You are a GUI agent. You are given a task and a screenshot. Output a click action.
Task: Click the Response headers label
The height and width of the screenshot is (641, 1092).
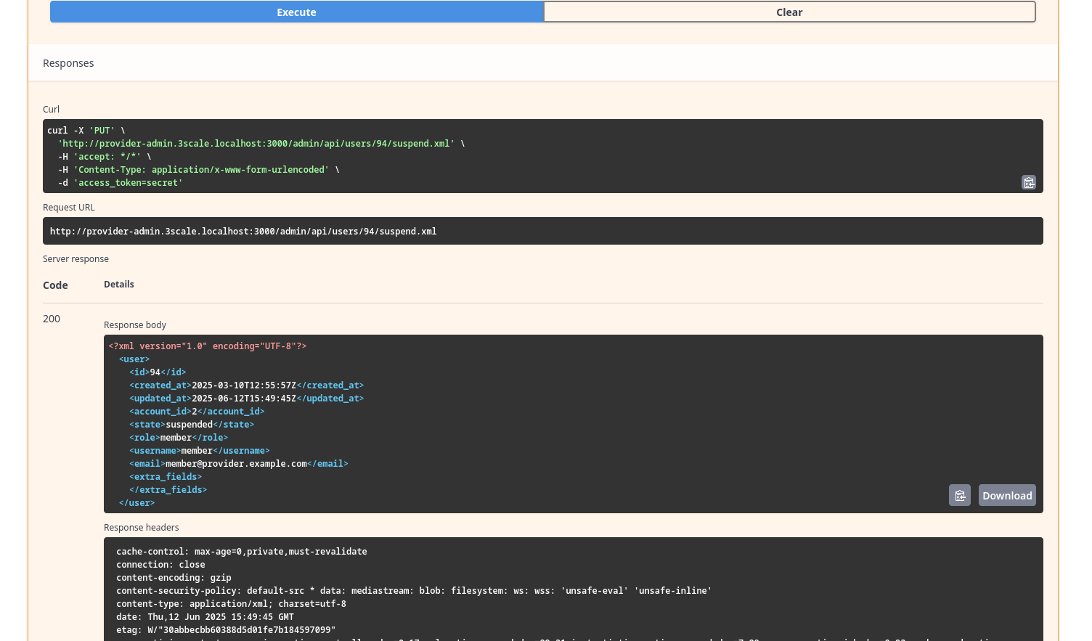click(x=141, y=528)
